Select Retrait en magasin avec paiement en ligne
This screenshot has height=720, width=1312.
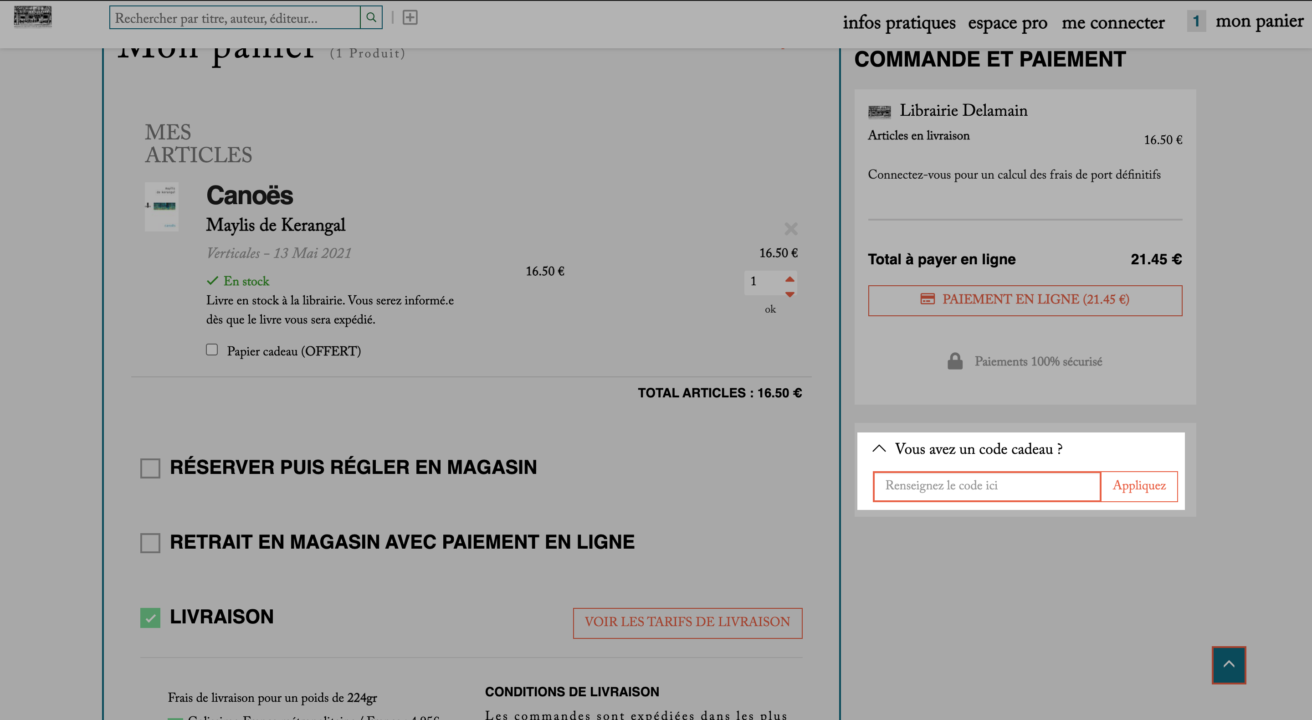coord(150,543)
